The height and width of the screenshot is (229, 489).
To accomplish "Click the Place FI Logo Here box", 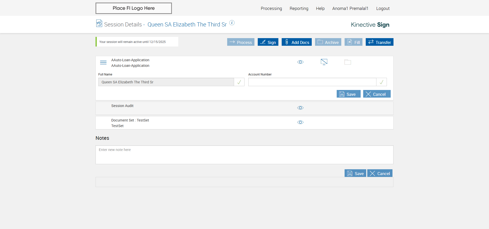I will [134, 8].
